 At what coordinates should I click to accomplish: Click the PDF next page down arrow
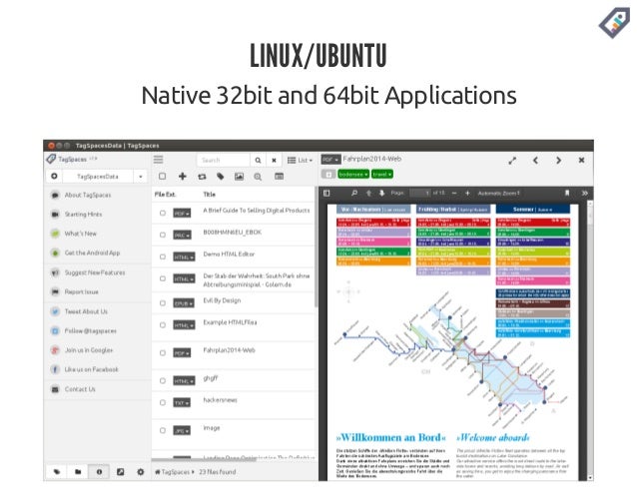(381, 194)
